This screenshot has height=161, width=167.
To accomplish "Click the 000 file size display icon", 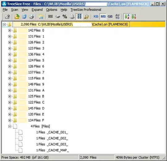I will 50,16.
